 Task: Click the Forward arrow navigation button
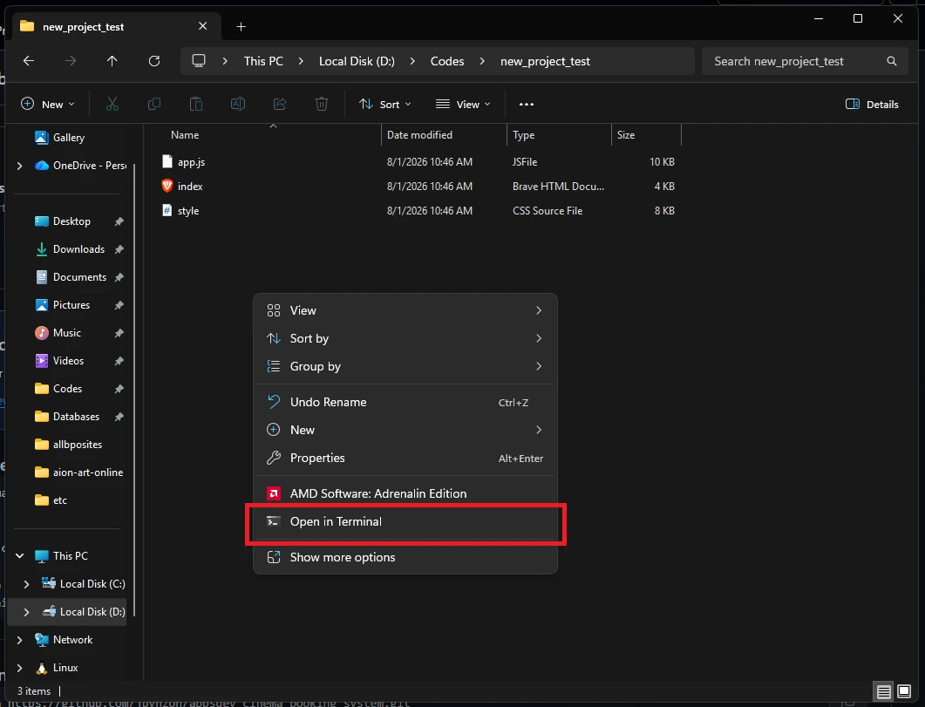[x=71, y=61]
